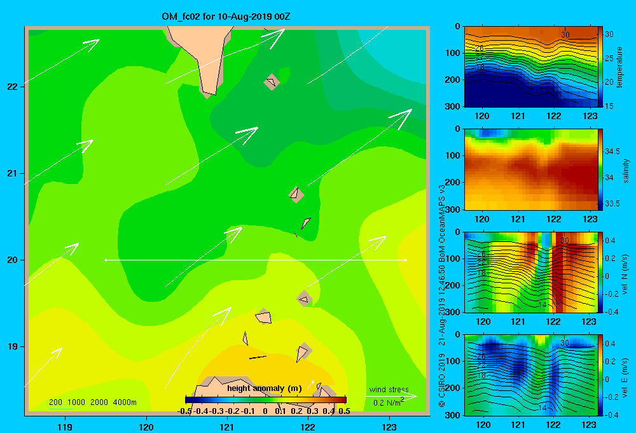Open the northward velocity cross-section panel
636x433 pixels.
pyautogui.click(x=531, y=272)
